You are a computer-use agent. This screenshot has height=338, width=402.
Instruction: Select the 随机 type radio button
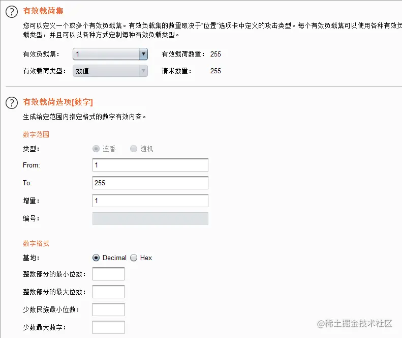(x=134, y=149)
